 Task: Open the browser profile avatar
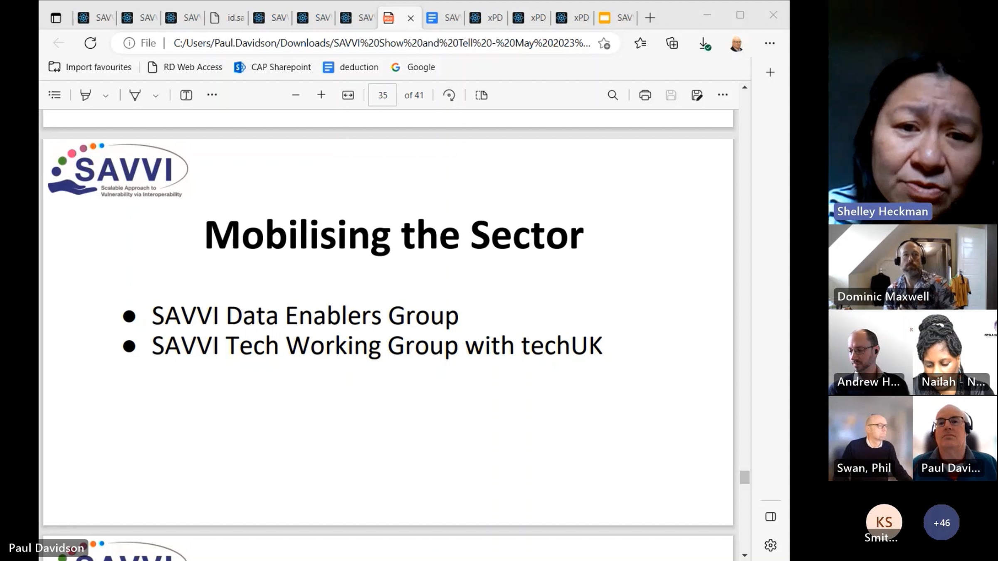[x=736, y=44]
